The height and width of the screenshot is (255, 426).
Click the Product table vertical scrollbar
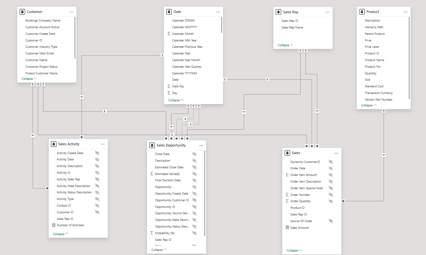[409, 57]
